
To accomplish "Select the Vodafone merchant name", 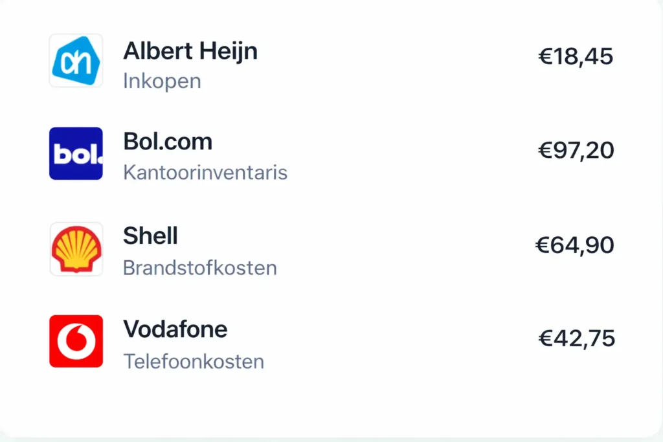I will click(175, 329).
